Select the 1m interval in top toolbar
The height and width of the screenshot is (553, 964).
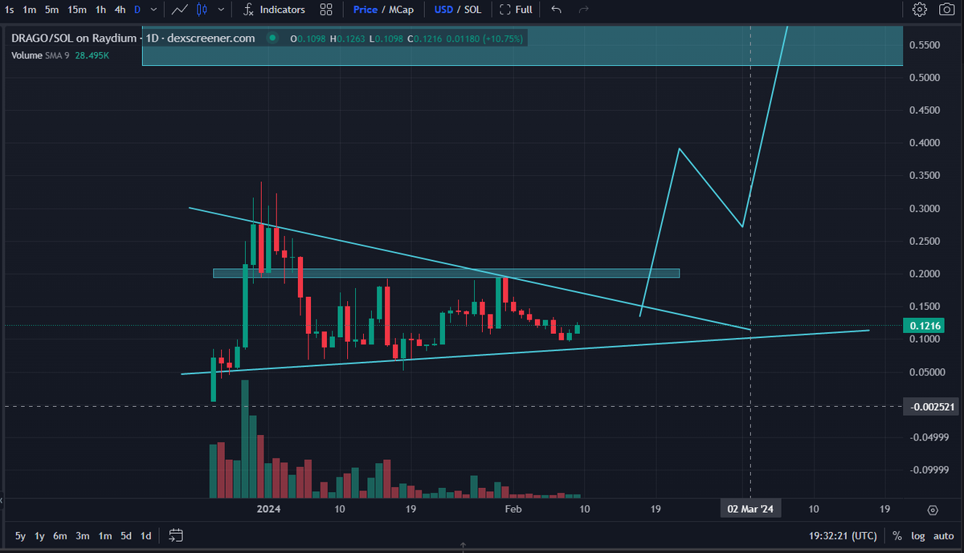[x=29, y=10]
